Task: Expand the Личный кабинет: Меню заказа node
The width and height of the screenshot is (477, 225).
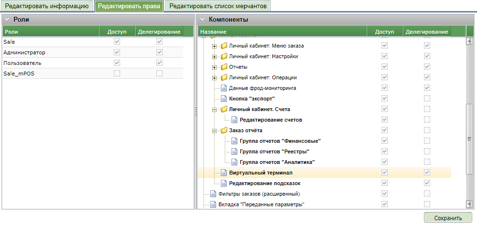Action: pos(215,46)
